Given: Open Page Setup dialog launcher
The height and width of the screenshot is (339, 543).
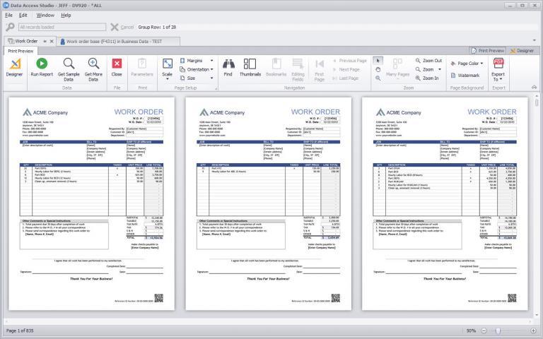Looking at the screenshot, I should point(216,89).
